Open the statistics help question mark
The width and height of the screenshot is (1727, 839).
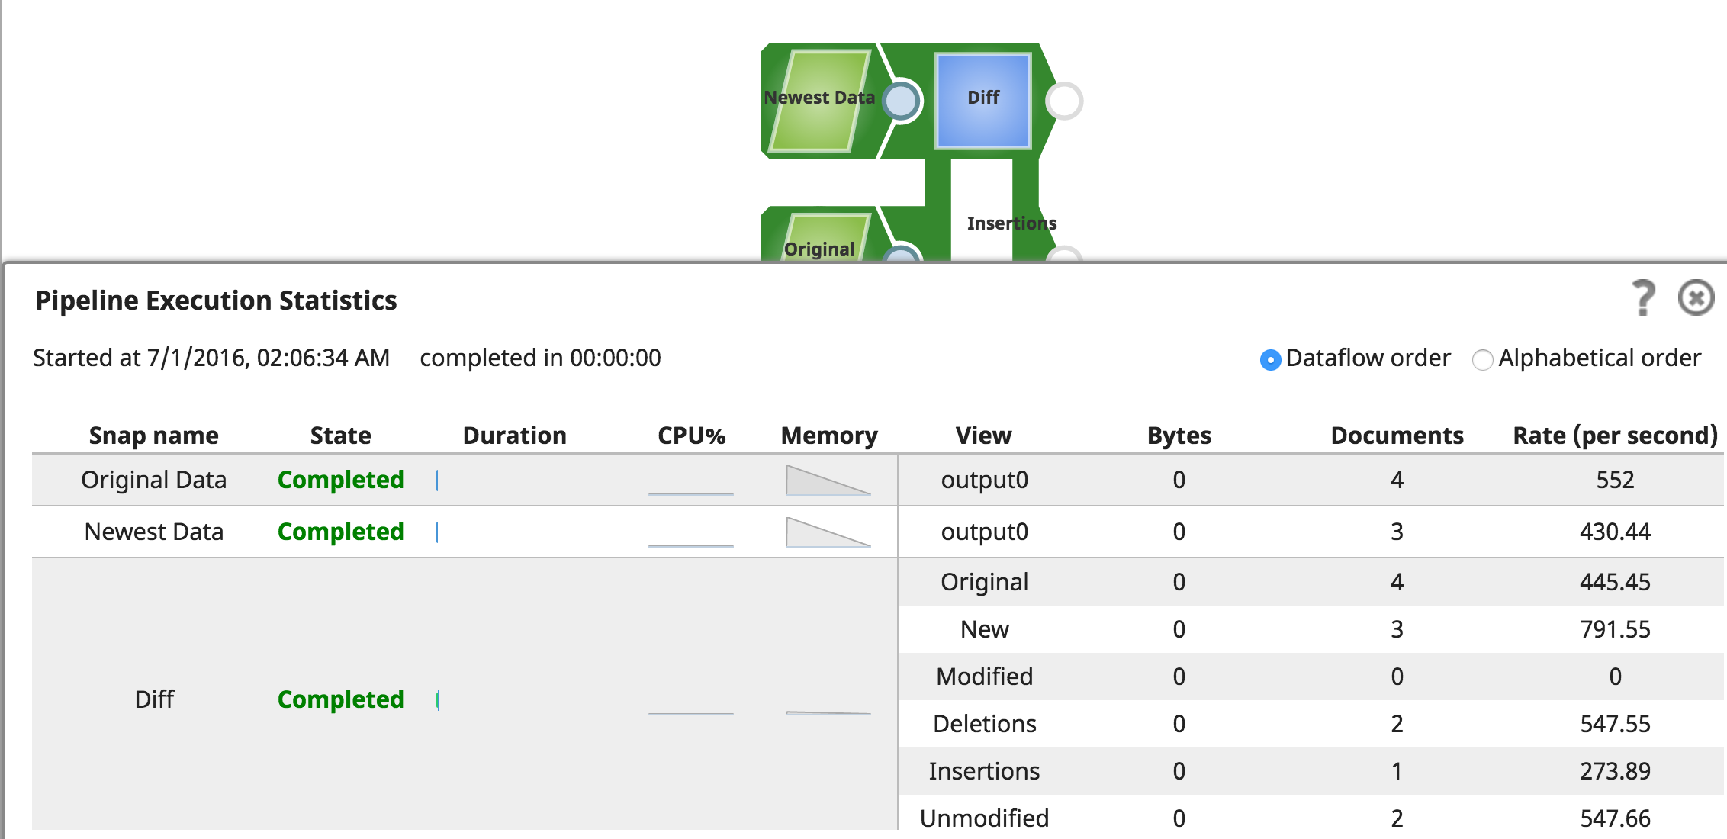click(x=1644, y=297)
